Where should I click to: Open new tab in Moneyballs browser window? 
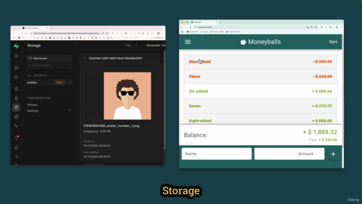220,22
